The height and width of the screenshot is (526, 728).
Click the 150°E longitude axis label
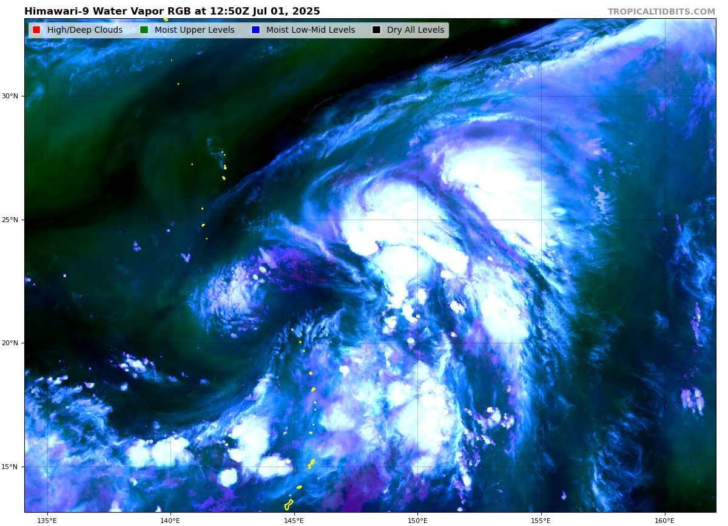pos(417,520)
